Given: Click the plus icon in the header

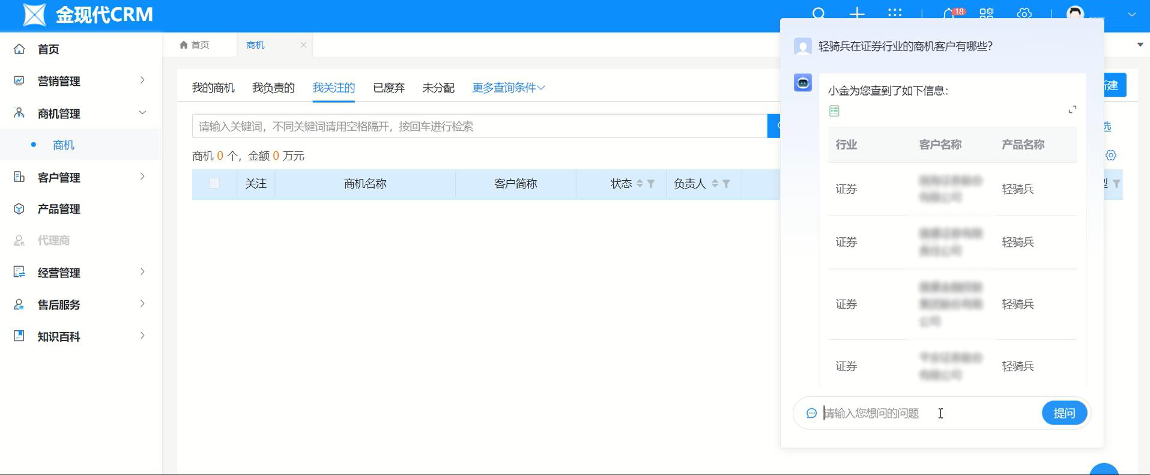Looking at the screenshot, I should click(857, 13).
